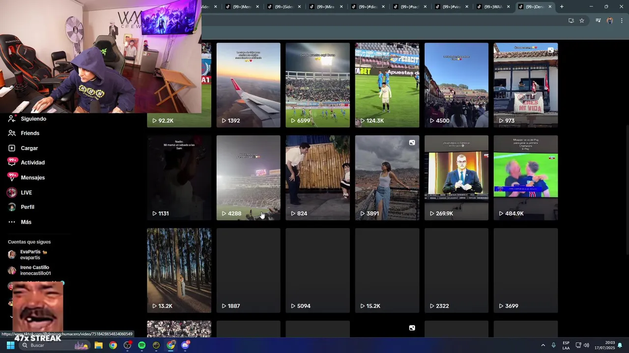Open Spotify from the taskbar

tap(142, 345)
